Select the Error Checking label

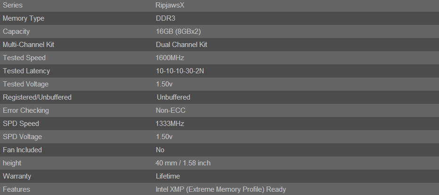tap(25, 110)
